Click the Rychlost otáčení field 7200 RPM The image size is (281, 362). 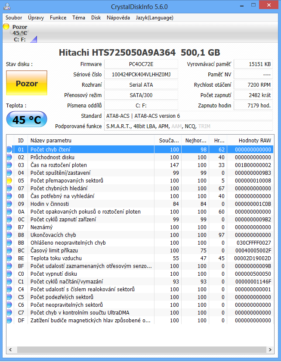click(x=253, y=85)
